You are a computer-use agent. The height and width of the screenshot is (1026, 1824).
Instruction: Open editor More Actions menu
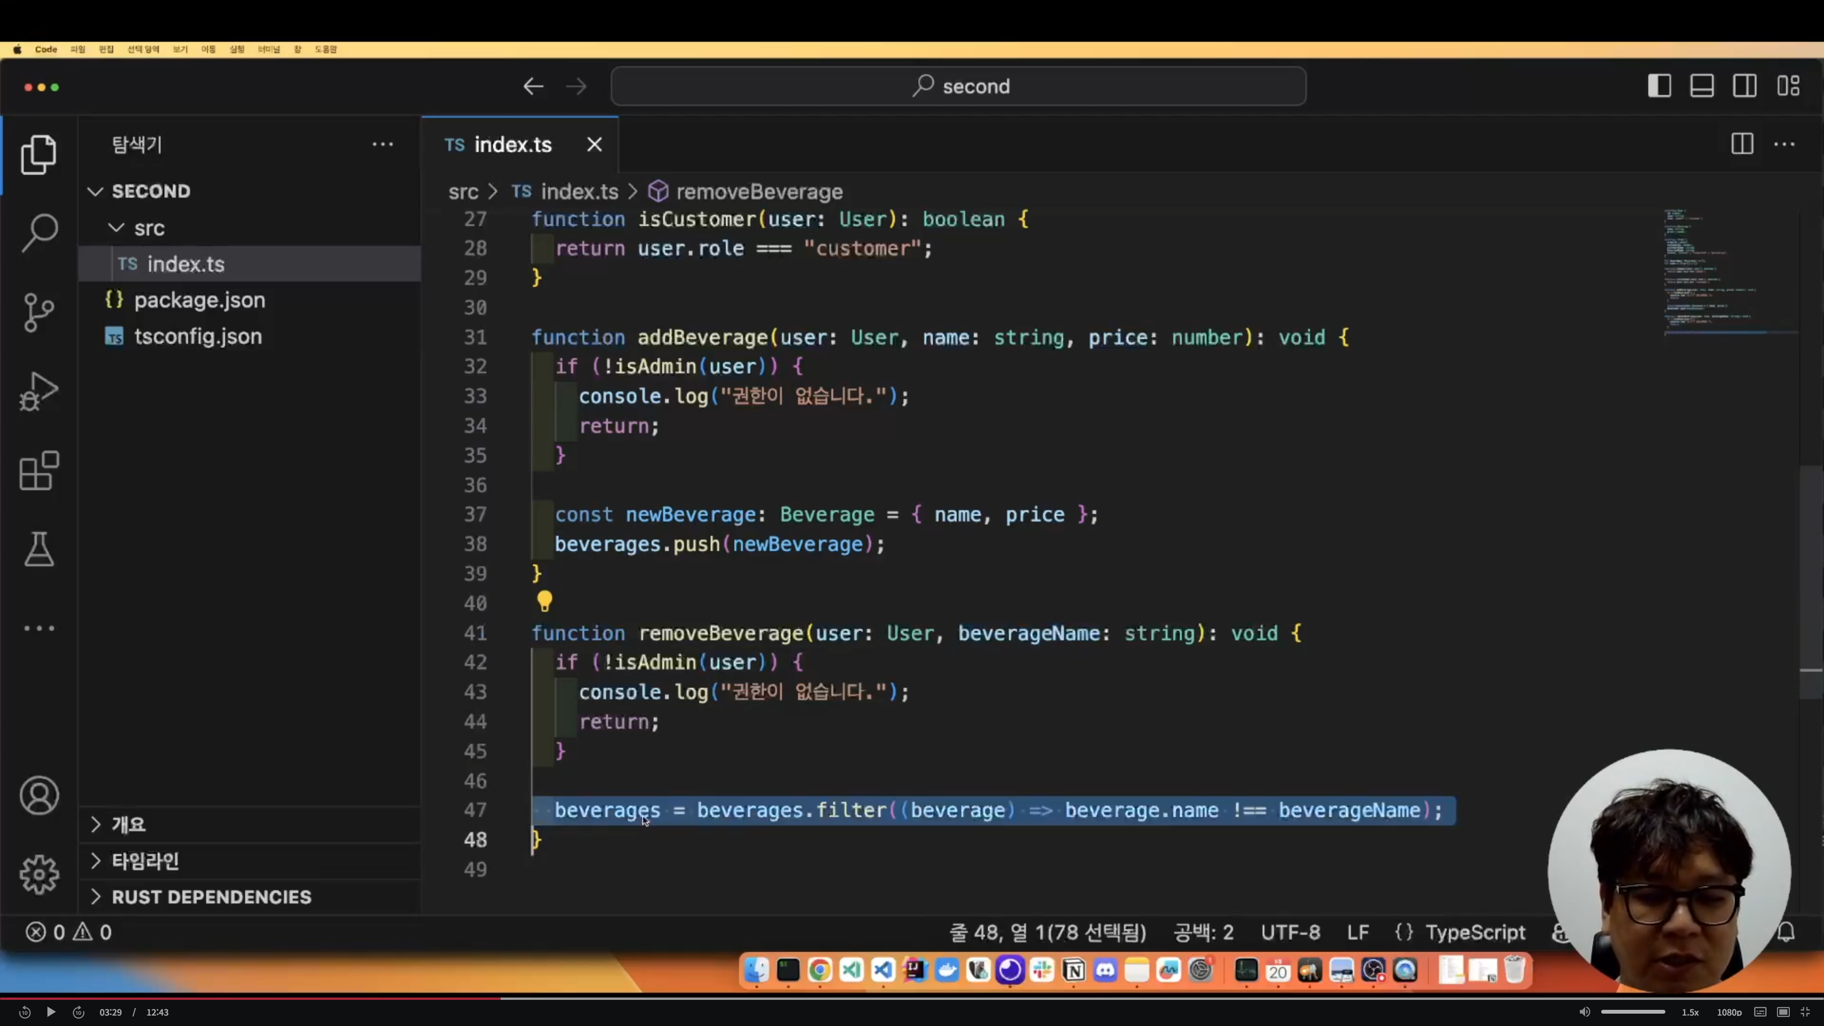pos(1785,144)
